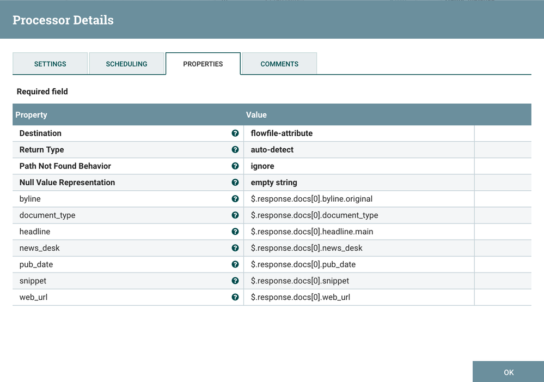544x382 pixels.
Task: Show help for Null Value Representation
Action: 235,182
